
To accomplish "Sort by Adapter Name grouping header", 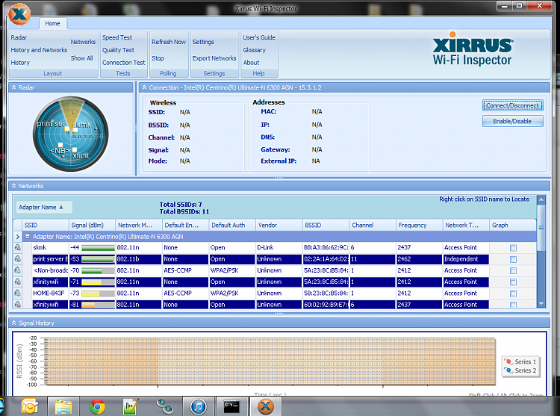I will click(x=44, y=207).
